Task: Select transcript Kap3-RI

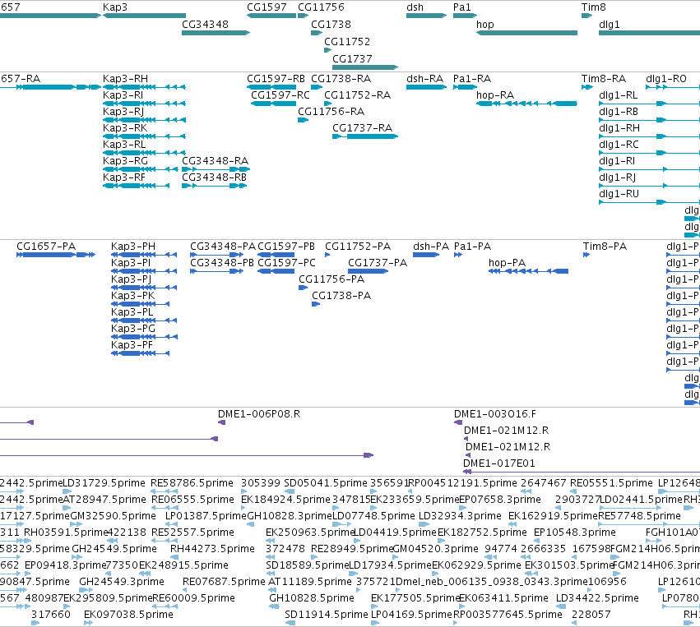Action: (x=144, y=104)
